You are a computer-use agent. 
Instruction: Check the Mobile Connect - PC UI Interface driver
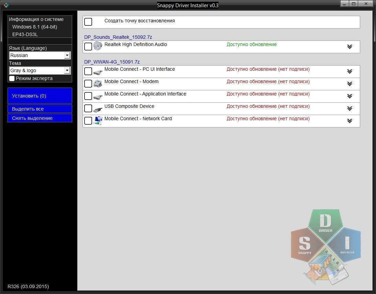(x=88, y=71)
